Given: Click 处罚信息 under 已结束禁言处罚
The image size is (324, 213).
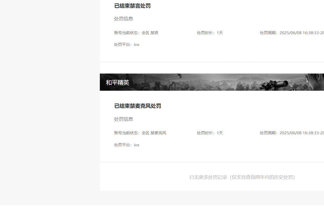Looking at the screenshot, I should tap(124, 19).
